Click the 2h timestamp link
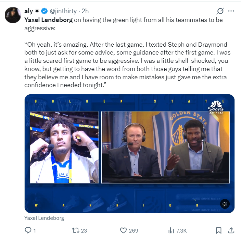The height and width of the screenshot is (237, 241). 85,11
